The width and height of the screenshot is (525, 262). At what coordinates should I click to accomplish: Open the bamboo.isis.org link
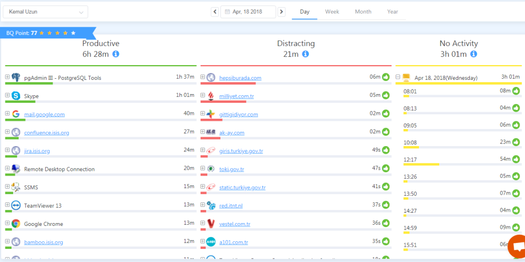click(44, 242)
